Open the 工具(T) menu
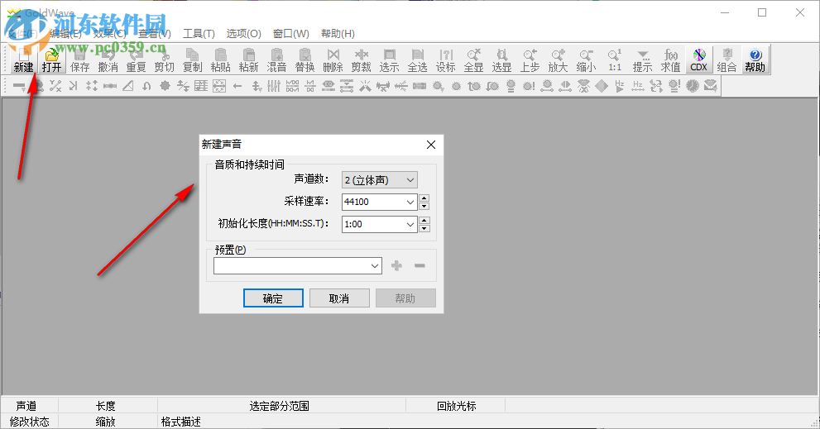The image size is (820, 429). coord(199,33)
